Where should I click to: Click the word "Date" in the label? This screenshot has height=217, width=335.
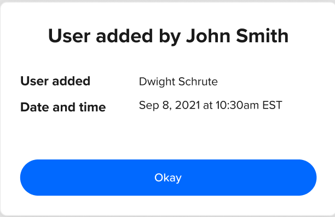point(35,107)
